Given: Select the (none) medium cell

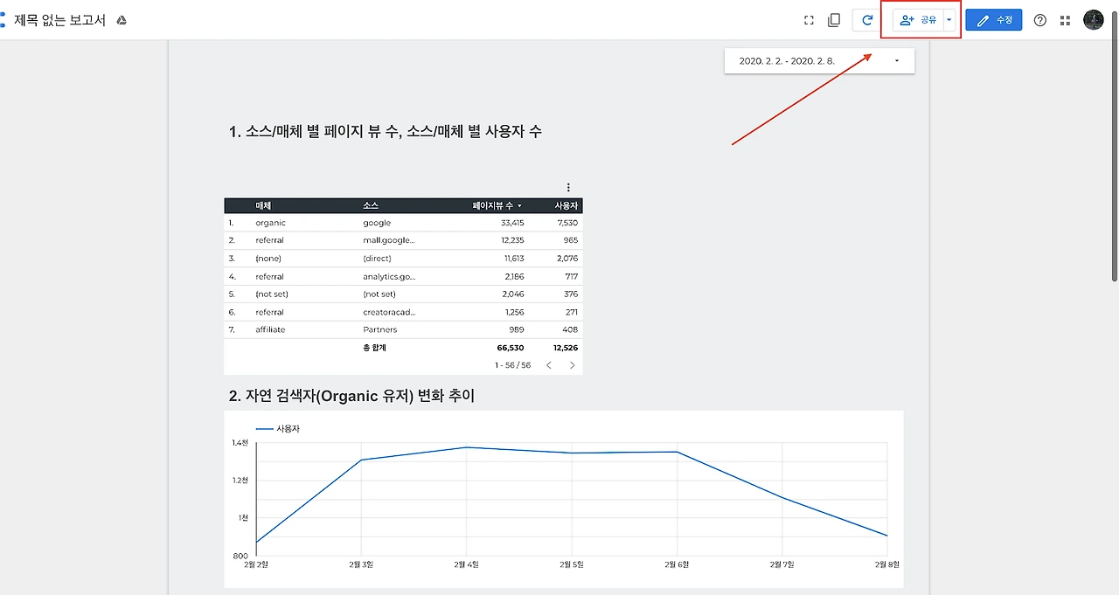Looking at the screenshot, I should pos(268,259).
